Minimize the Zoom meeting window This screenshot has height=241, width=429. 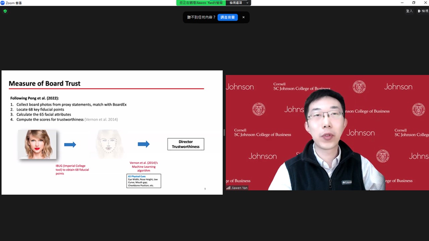tap(402, 3)
